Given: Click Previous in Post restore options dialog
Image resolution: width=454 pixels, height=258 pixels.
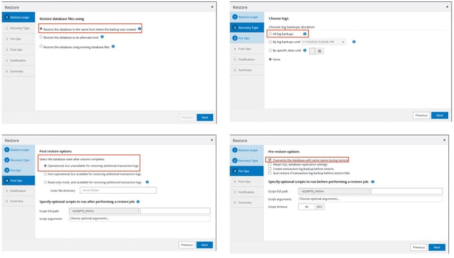Looking at the screenshot, I should pyautogui.click(x=186, y=245).
